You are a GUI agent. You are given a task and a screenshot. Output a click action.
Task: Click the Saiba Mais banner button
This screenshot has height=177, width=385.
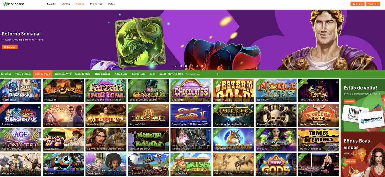[x=10, y=47]
